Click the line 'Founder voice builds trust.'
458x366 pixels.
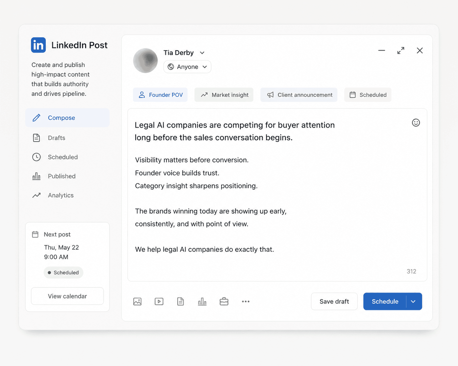pos(177,173)
